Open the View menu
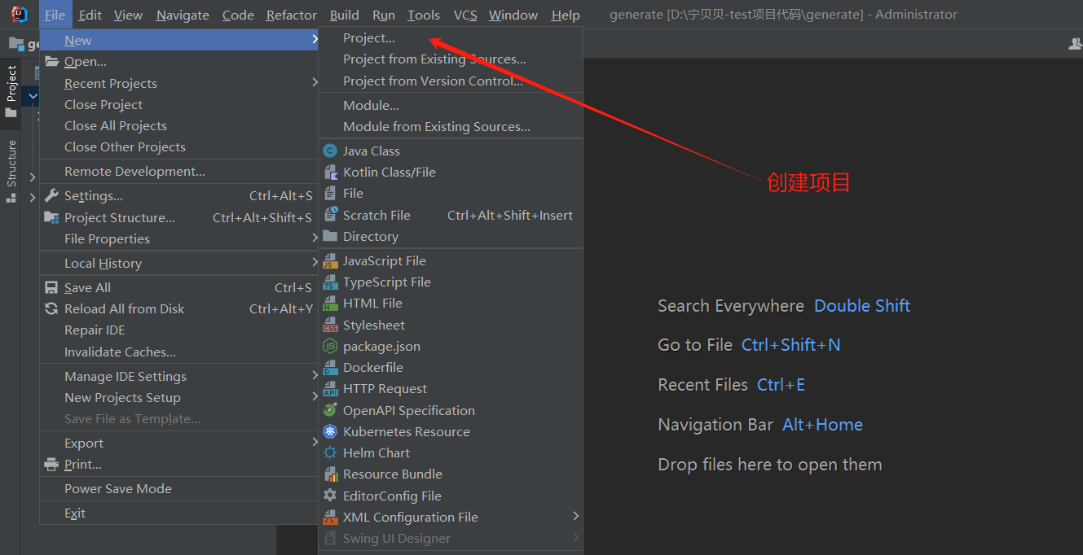Screen dimensions: 1083x555 coord(128,15)
